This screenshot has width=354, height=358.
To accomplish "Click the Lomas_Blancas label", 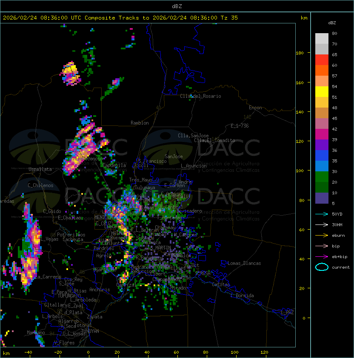I will [x=244, y=263].
